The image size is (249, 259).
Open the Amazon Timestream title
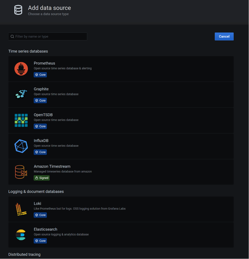(x=52, y=166)
